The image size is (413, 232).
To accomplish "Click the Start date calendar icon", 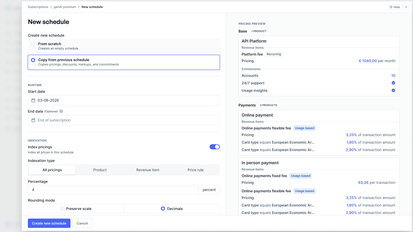I will (33, 100).
